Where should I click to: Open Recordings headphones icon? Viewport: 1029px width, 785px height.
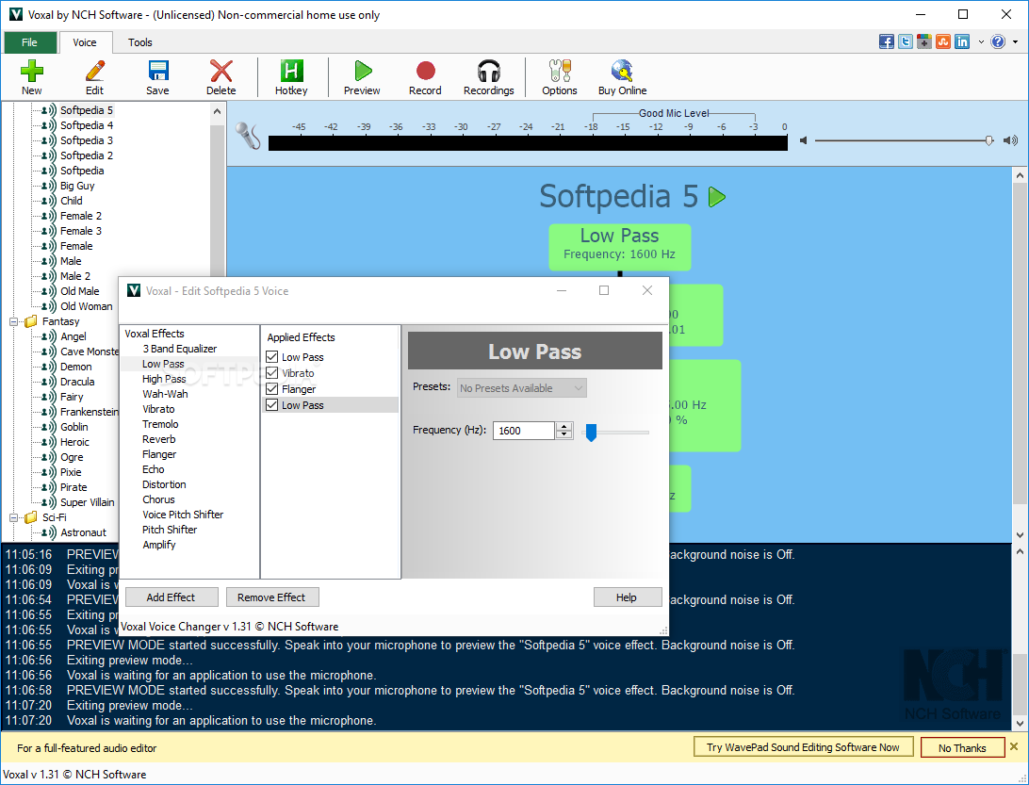(x=489, y=71)
